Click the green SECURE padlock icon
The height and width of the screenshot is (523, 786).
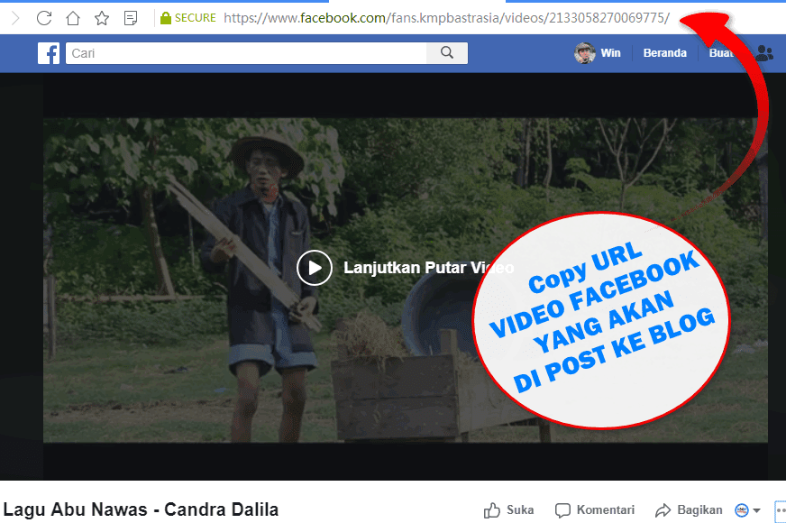coord(166,18)
